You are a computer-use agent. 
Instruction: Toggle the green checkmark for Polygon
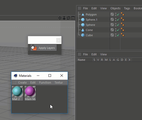coord(118,14)
